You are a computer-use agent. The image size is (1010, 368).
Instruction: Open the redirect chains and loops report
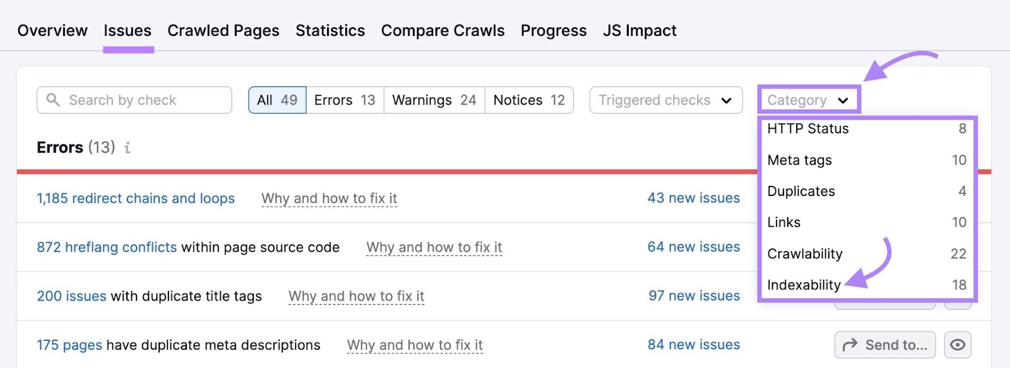point(136,198)
